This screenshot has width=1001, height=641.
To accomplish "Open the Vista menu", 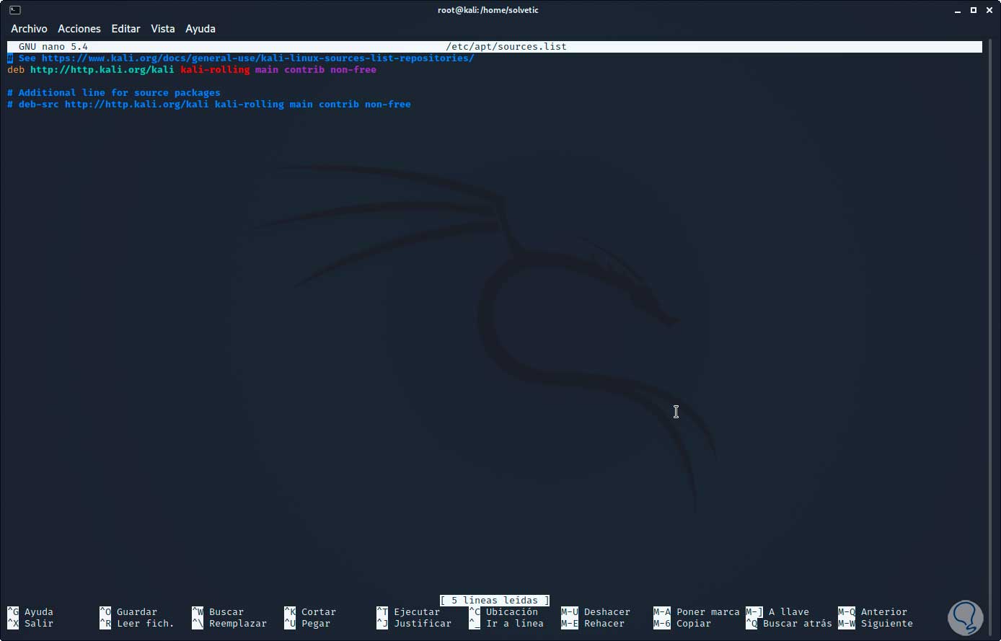I will [163, 29].
